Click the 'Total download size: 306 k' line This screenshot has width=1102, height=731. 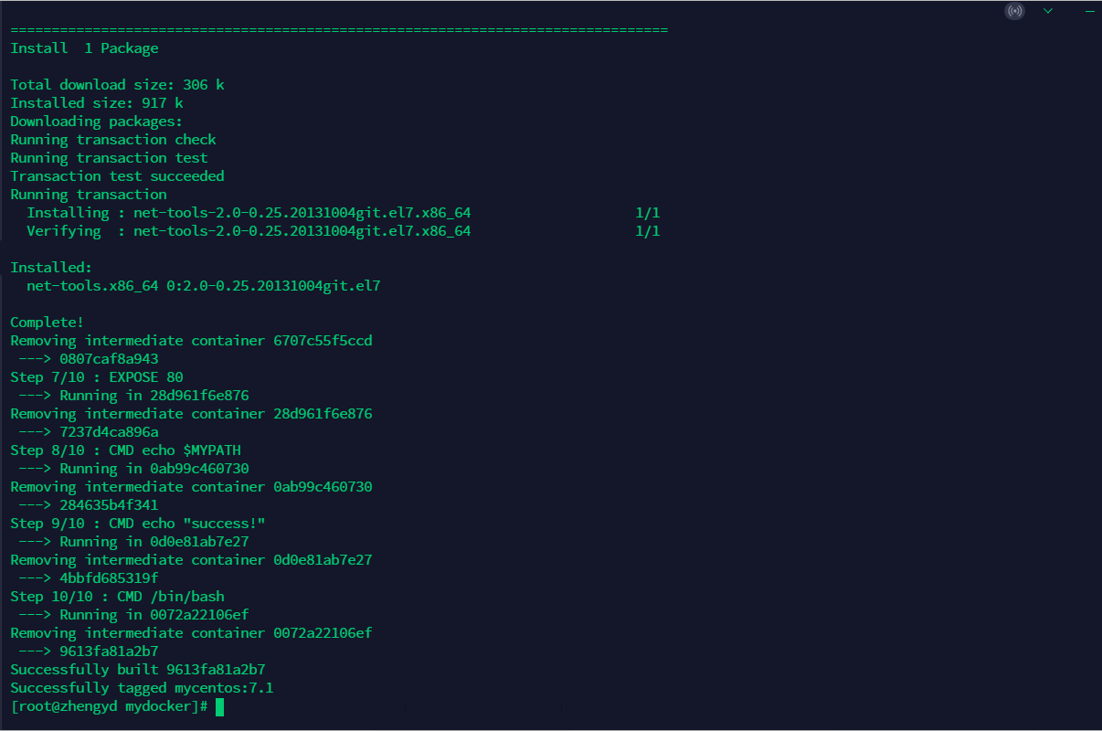coord(117,85)
